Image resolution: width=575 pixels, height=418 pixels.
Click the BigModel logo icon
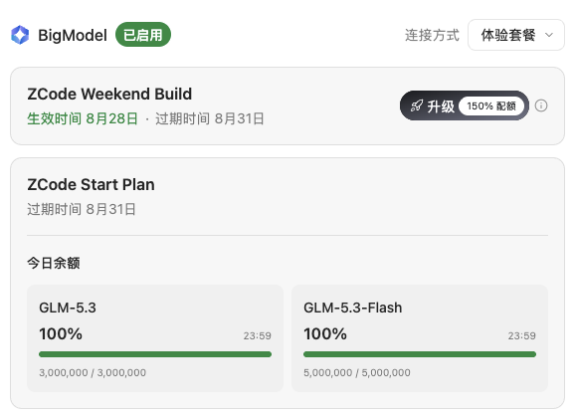20,35
